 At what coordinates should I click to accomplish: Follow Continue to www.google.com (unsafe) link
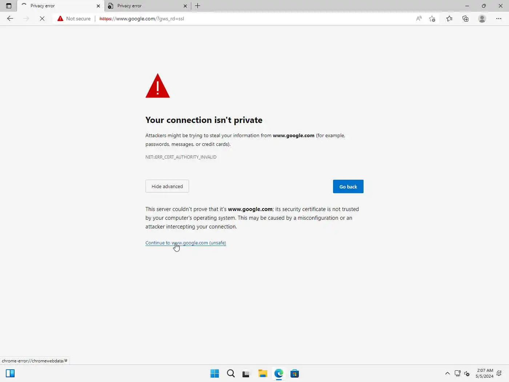pos(186,243)
